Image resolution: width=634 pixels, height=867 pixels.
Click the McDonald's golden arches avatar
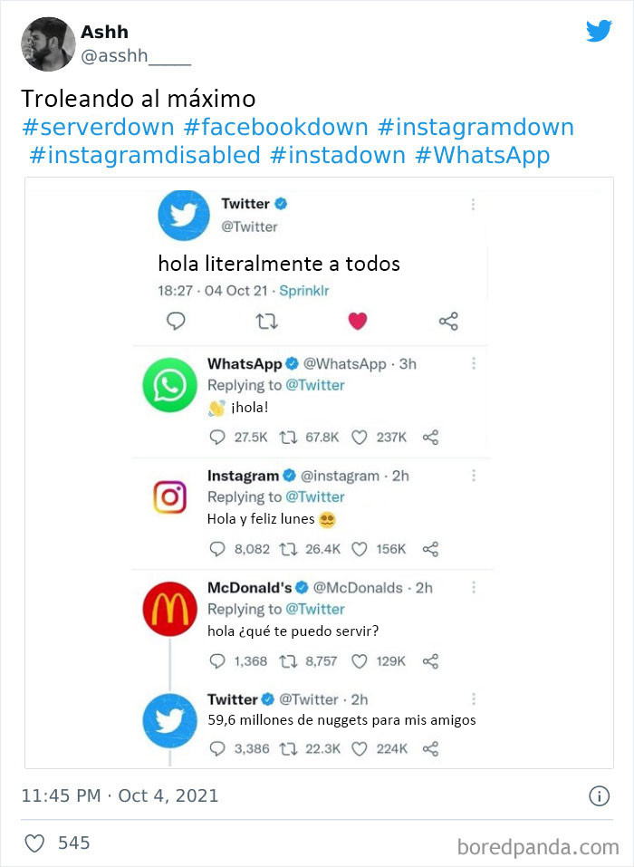point(169,610)
